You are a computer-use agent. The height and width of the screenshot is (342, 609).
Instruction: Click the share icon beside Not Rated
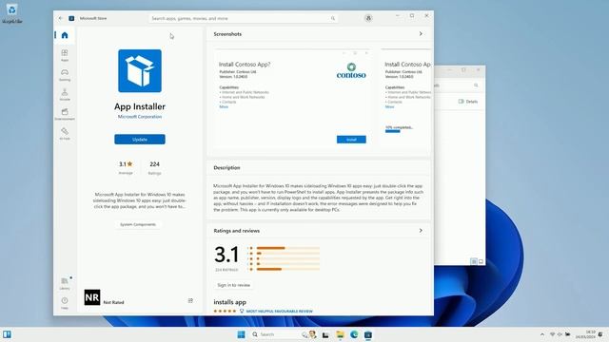[x=190, y=300]
